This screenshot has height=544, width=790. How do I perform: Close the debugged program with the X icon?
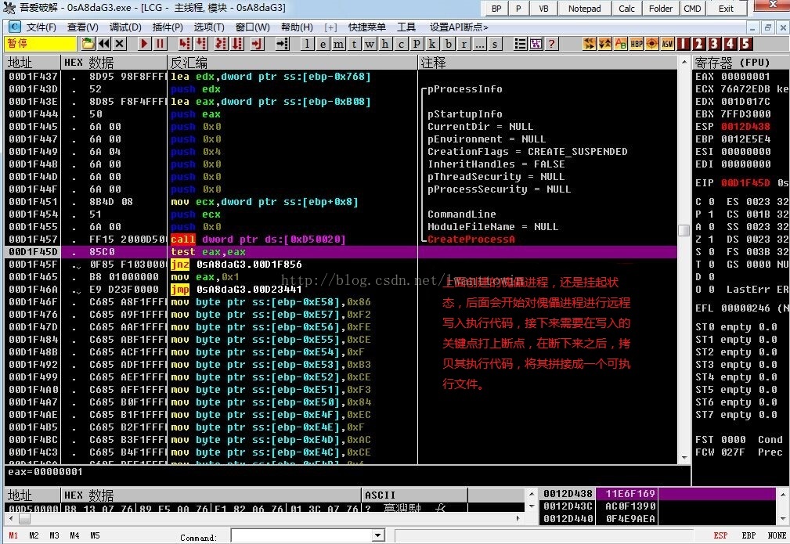[120, 44]
